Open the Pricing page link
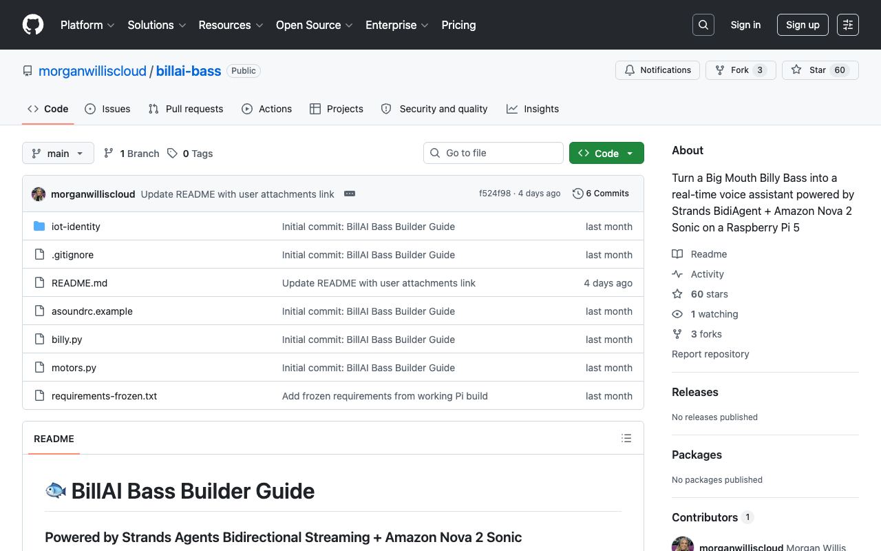The image size is (881, 551). pyautogui.click(x=458, y=25)
